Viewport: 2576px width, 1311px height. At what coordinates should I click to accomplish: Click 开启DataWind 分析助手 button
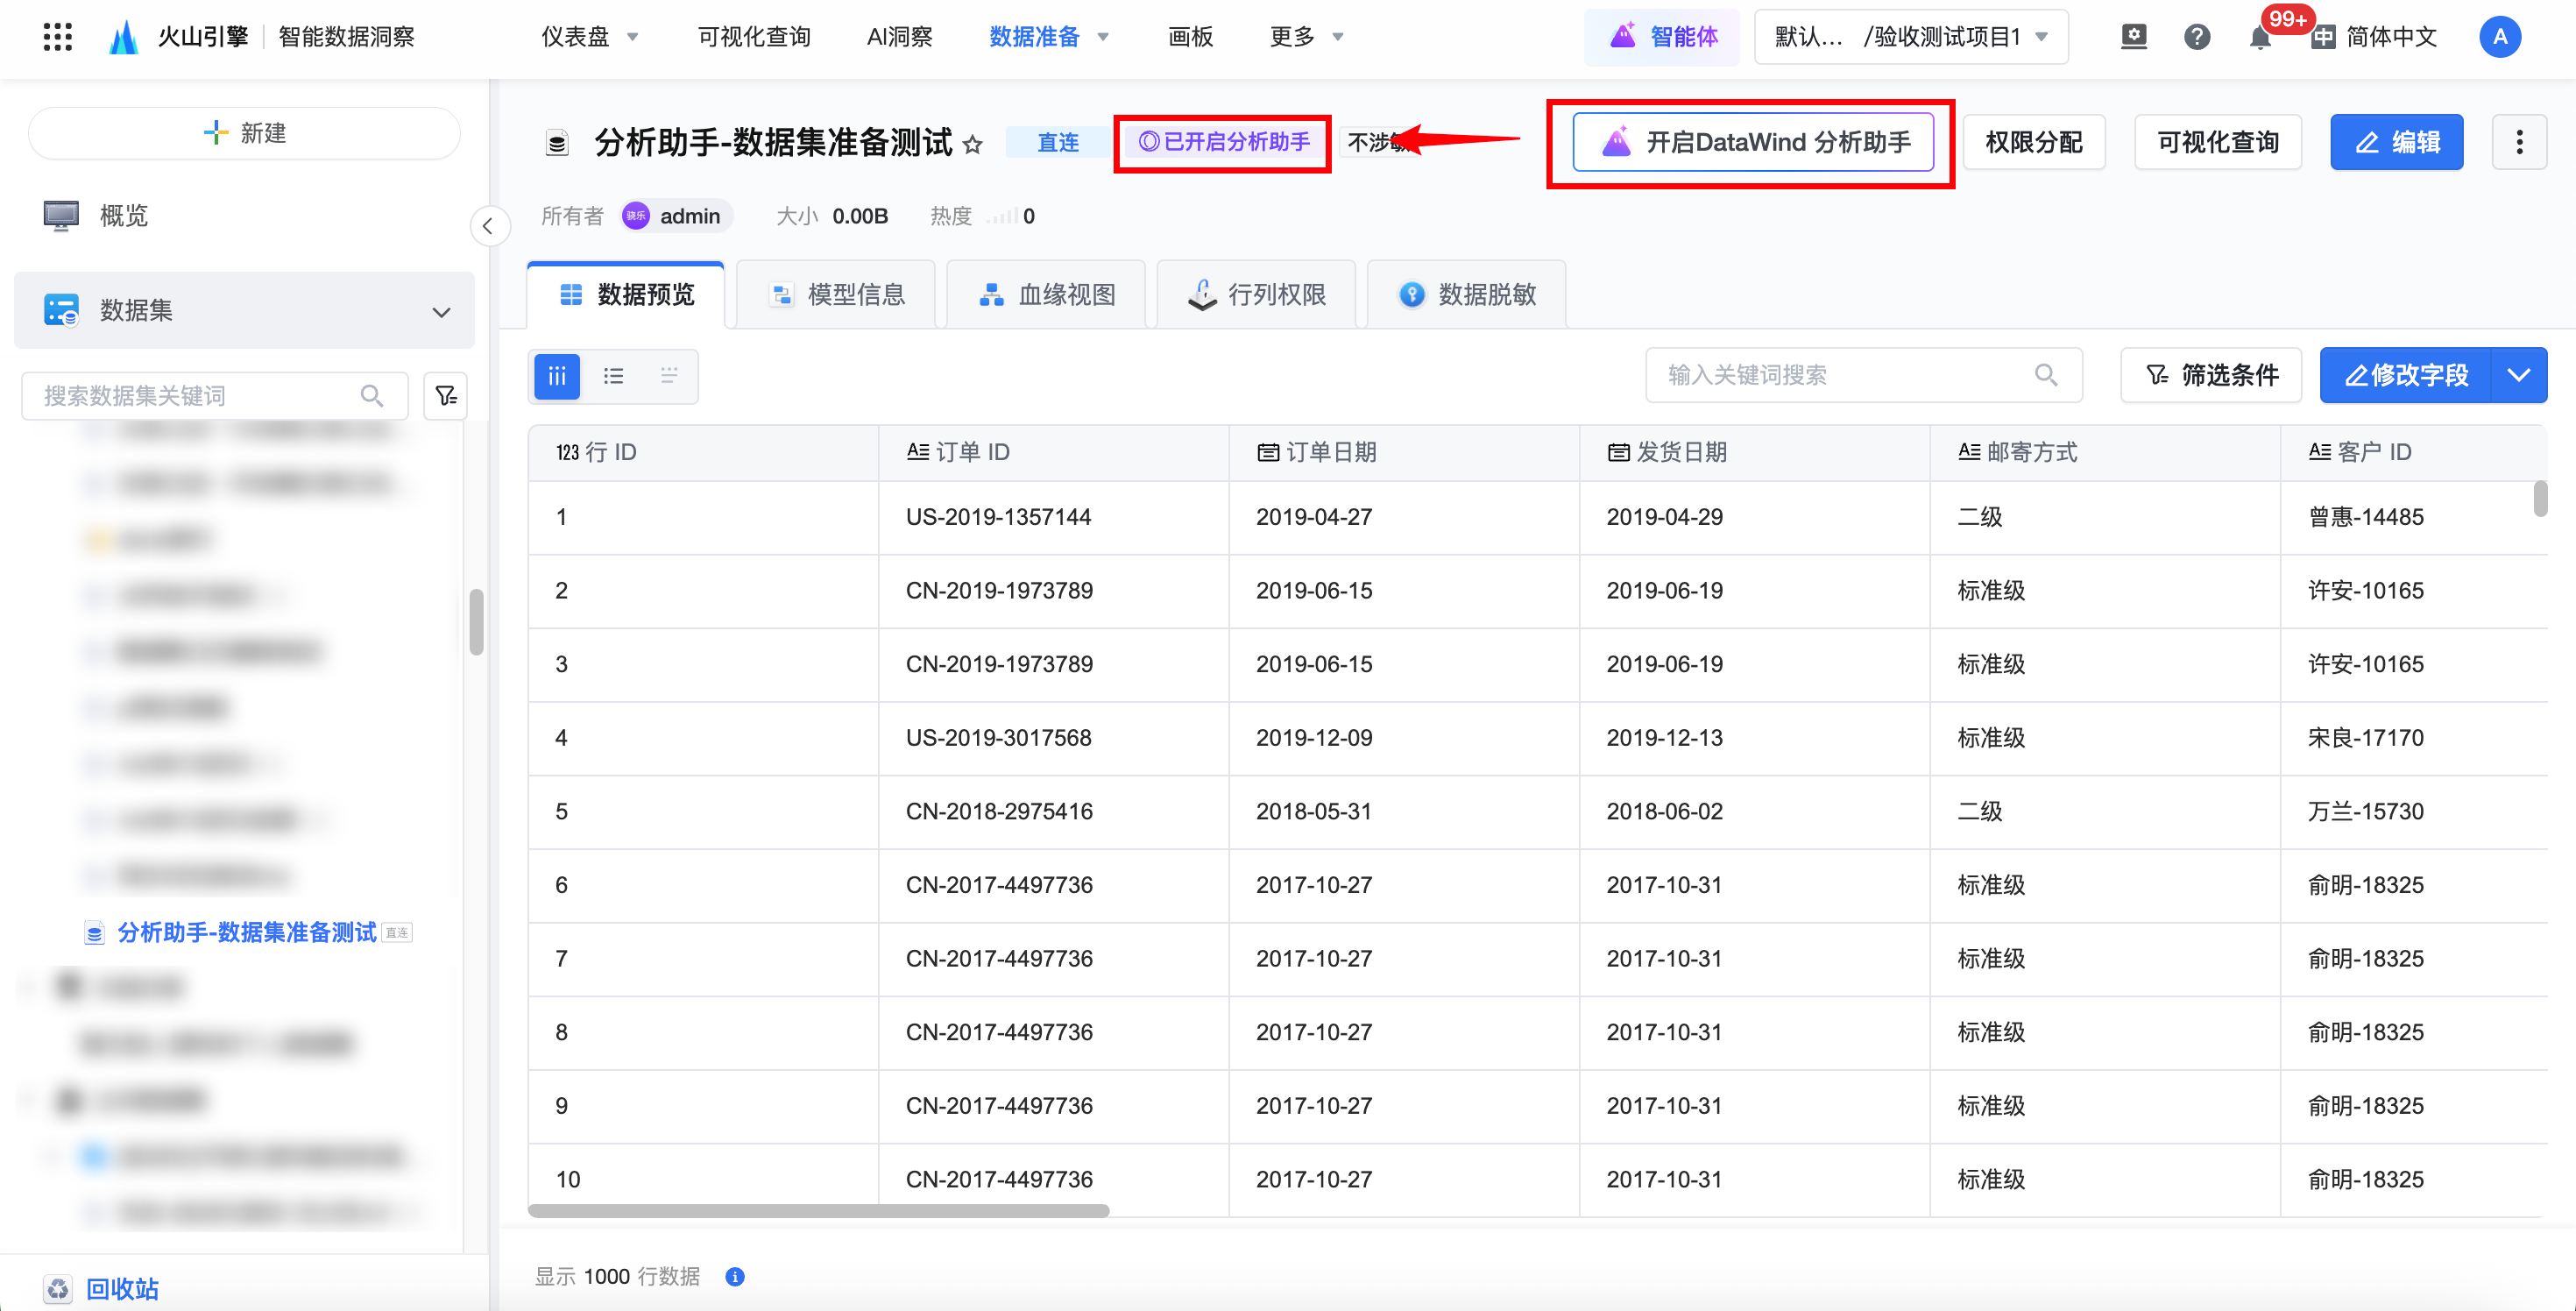1753,142
